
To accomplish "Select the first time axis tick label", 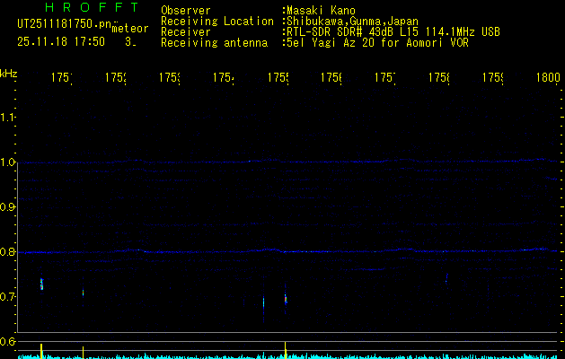I will coord(61,79).
